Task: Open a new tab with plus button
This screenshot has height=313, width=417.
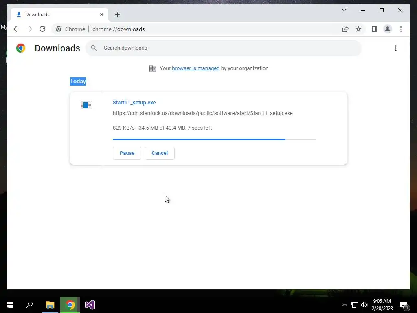Action: (x=117, y=15)
